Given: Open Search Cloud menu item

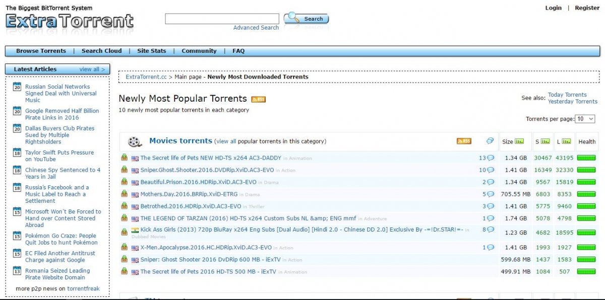Looking at the screenshot, I should tap(102, 51).
